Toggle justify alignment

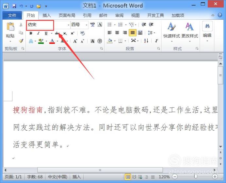pos(133,33)
